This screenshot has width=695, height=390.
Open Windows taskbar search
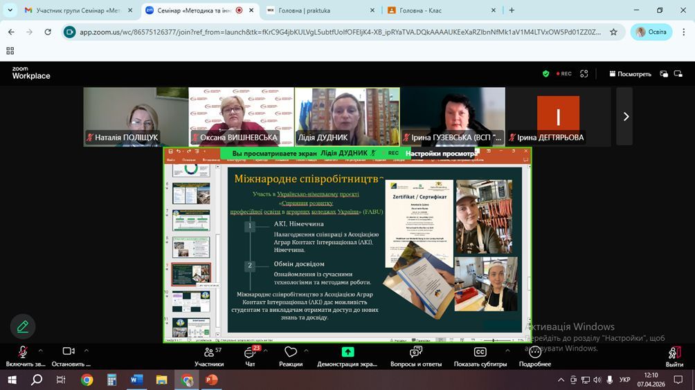coord(37,380)
